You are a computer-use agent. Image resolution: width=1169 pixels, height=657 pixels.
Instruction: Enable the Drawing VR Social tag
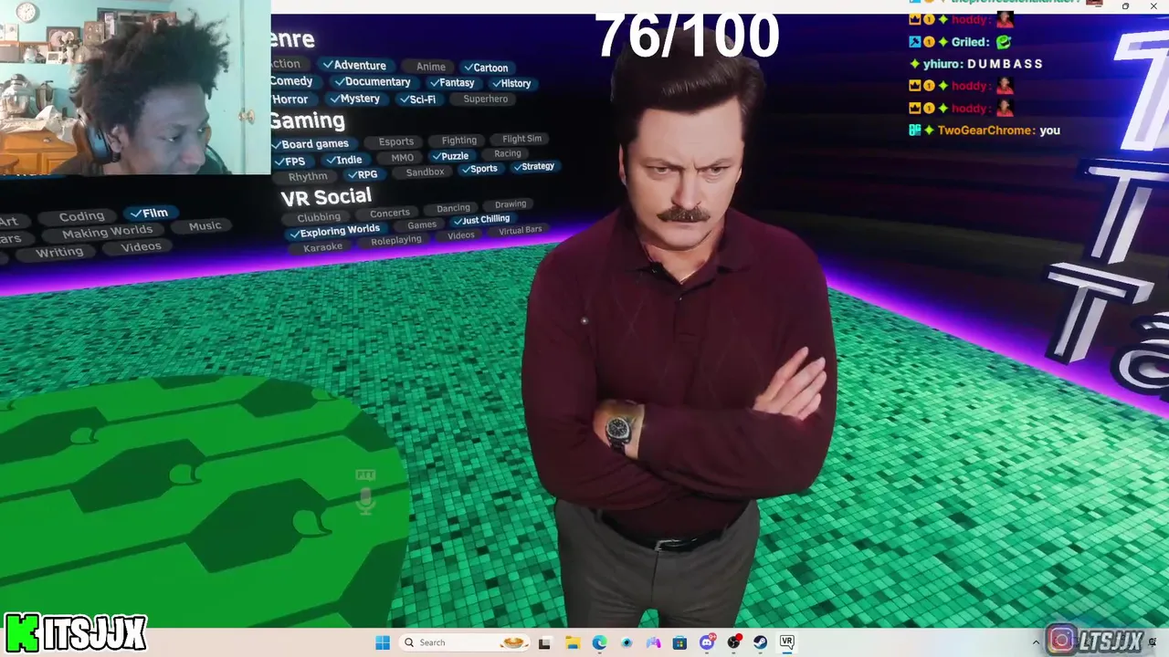pyautogui.click(x=511, y=204)
